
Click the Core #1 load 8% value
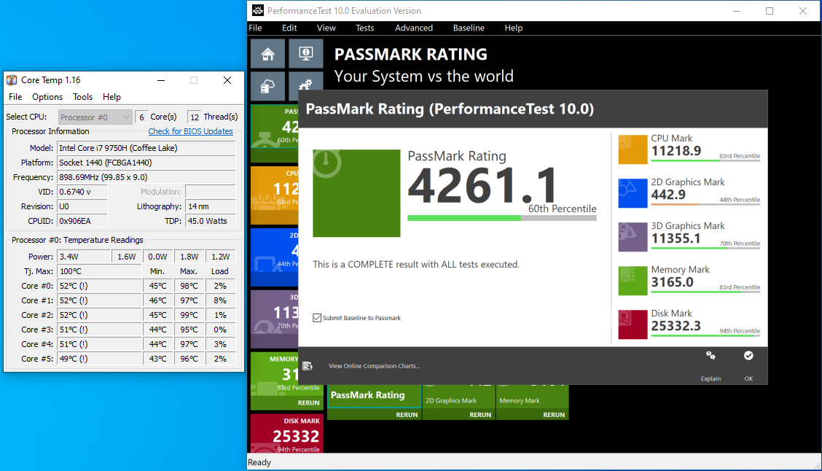(220, 300)
